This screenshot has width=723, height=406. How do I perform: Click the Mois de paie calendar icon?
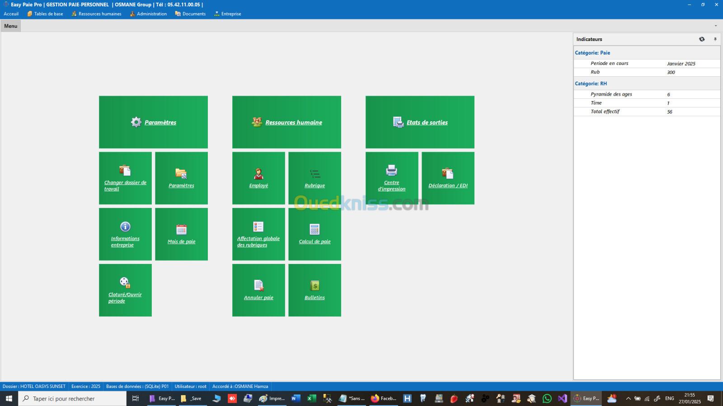(x=181, y=229)
